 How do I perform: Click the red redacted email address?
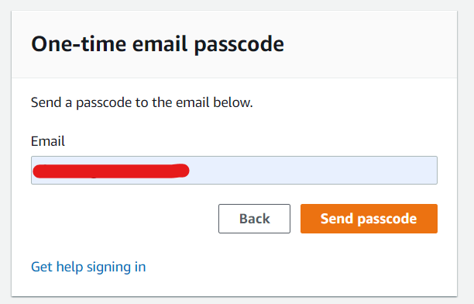coord(111,171)
